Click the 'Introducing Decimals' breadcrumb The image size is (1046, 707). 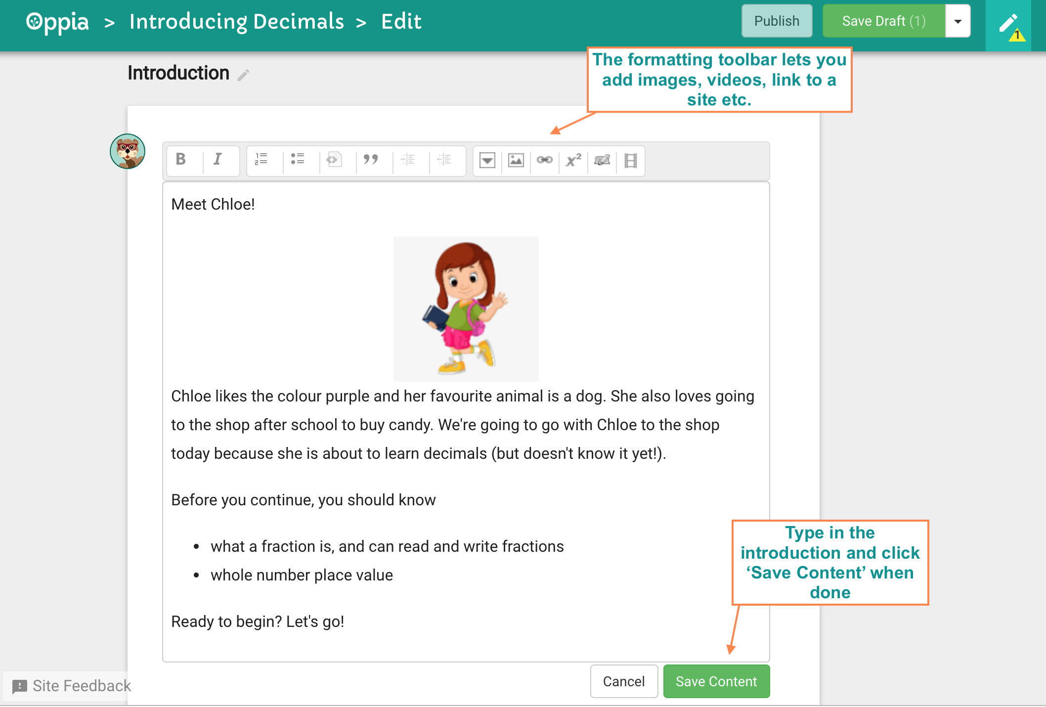[x=237, y=22]
